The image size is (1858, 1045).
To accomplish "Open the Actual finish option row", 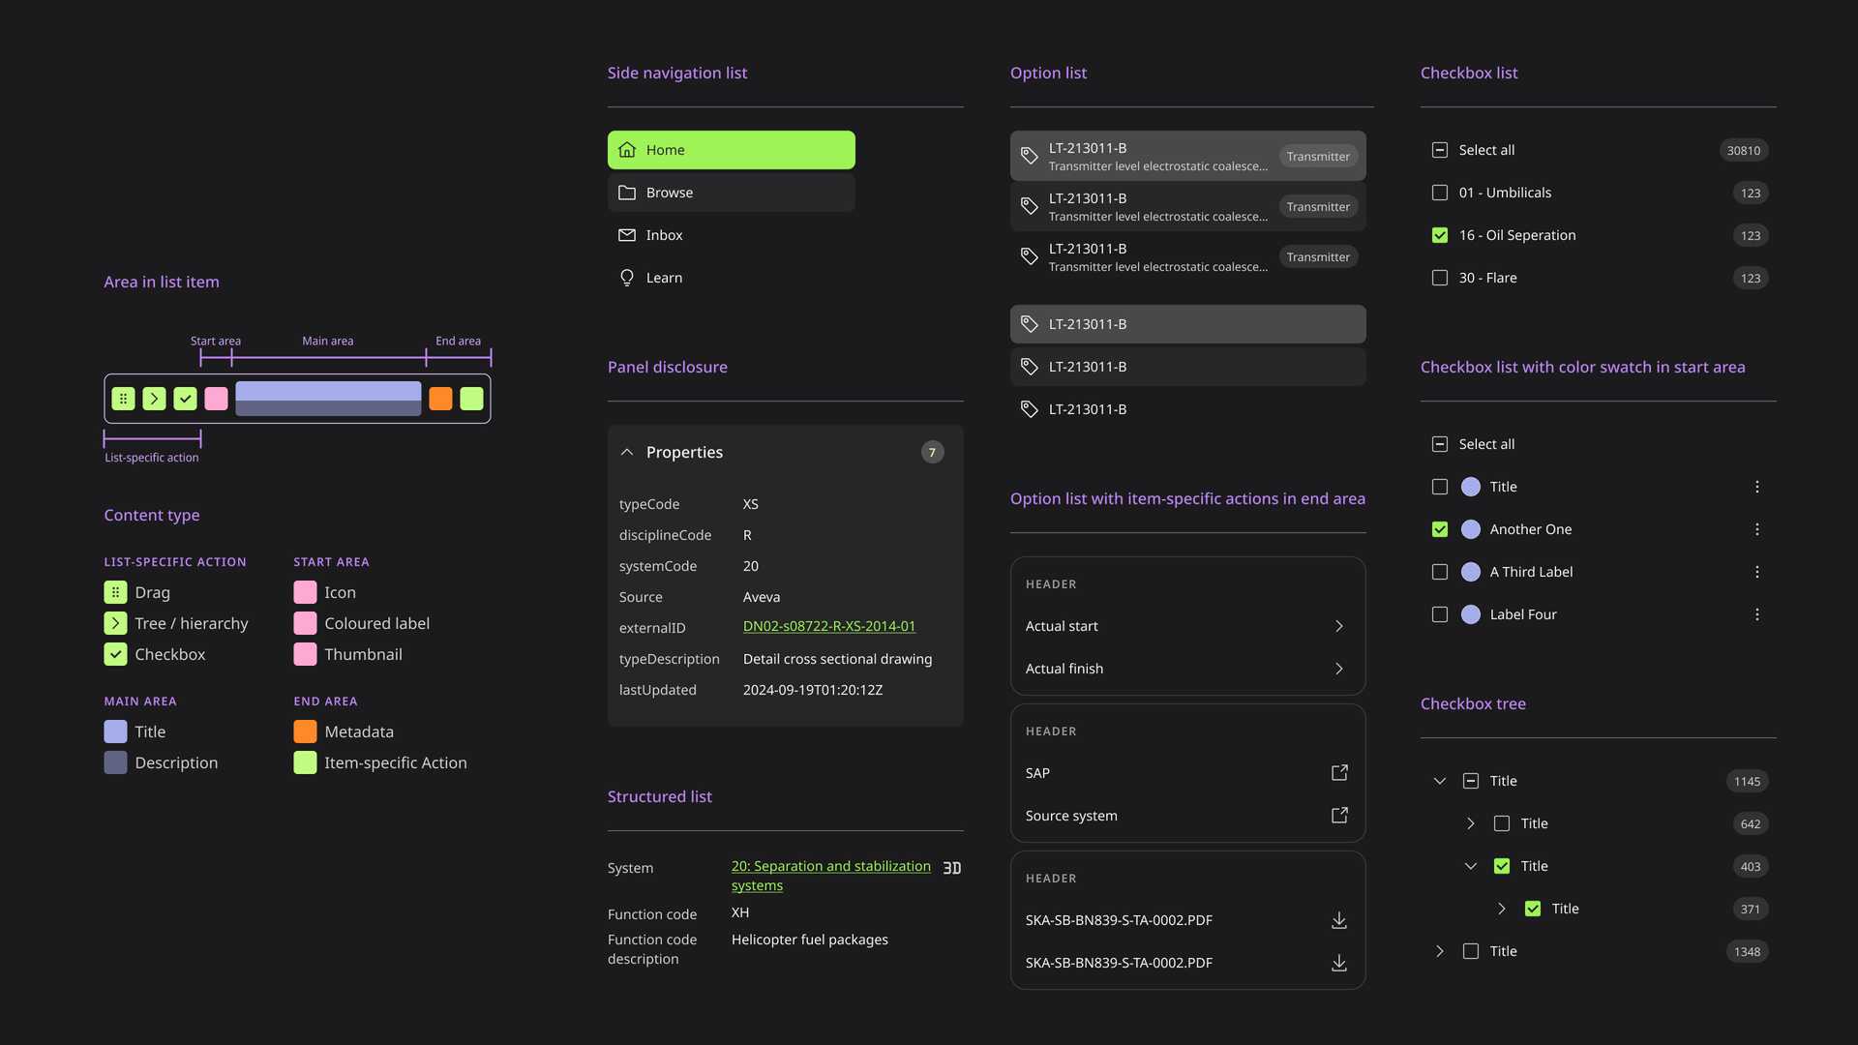I will pos(1188,669).
